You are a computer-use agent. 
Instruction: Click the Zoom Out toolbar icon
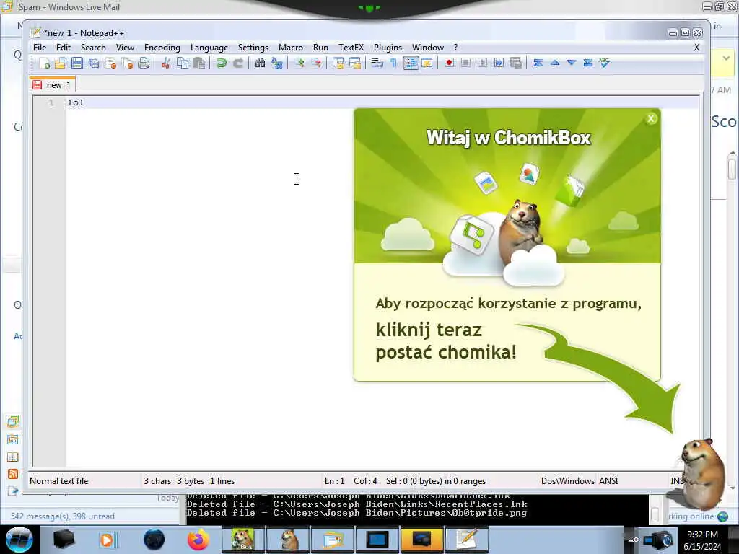(316, 63)
